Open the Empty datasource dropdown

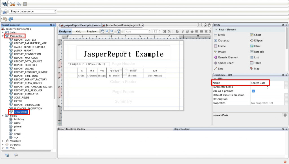pos(33,11)
